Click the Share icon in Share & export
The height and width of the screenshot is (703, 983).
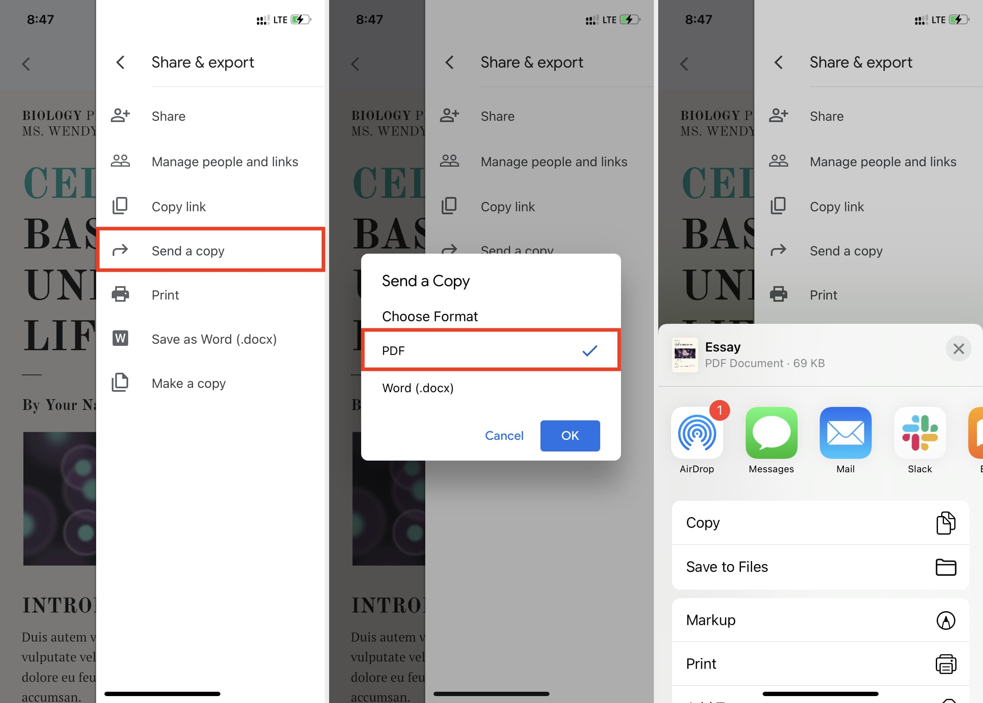click(x=120, y=116)
